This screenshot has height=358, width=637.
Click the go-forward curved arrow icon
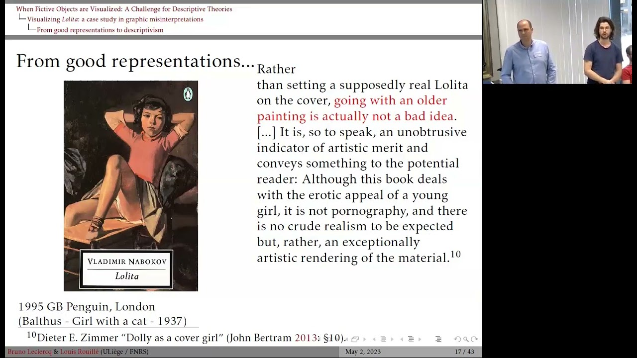click(x=474, y=339)
